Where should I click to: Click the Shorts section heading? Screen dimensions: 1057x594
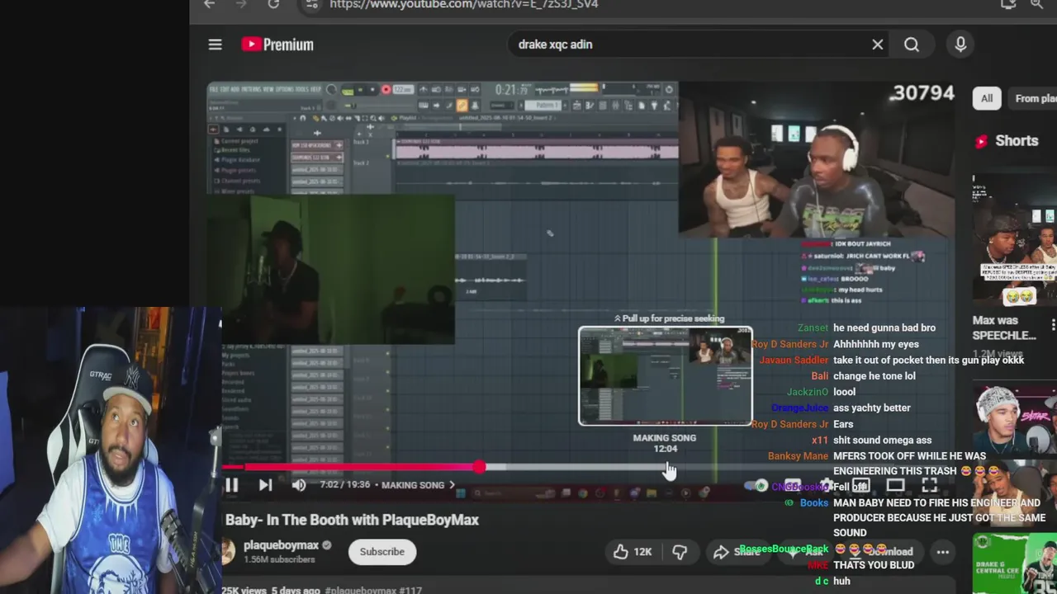[1017, 141]
